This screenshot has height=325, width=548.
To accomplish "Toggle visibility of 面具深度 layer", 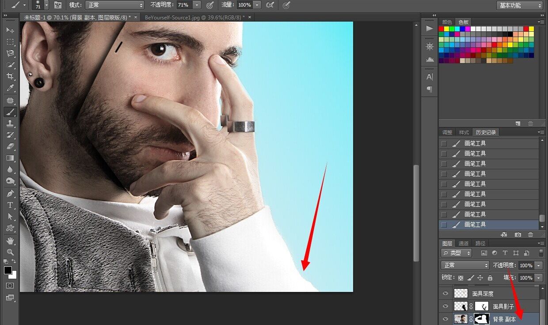I will coord(445,293).
